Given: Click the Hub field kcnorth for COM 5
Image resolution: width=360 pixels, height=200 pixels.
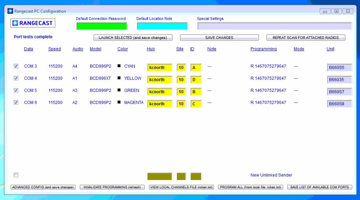Looking at the screenshot, I should 160,92.
